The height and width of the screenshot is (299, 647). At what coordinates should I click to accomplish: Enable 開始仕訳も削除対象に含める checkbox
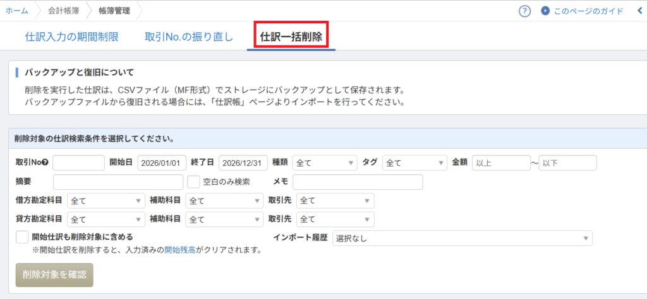tap(21, 237)
